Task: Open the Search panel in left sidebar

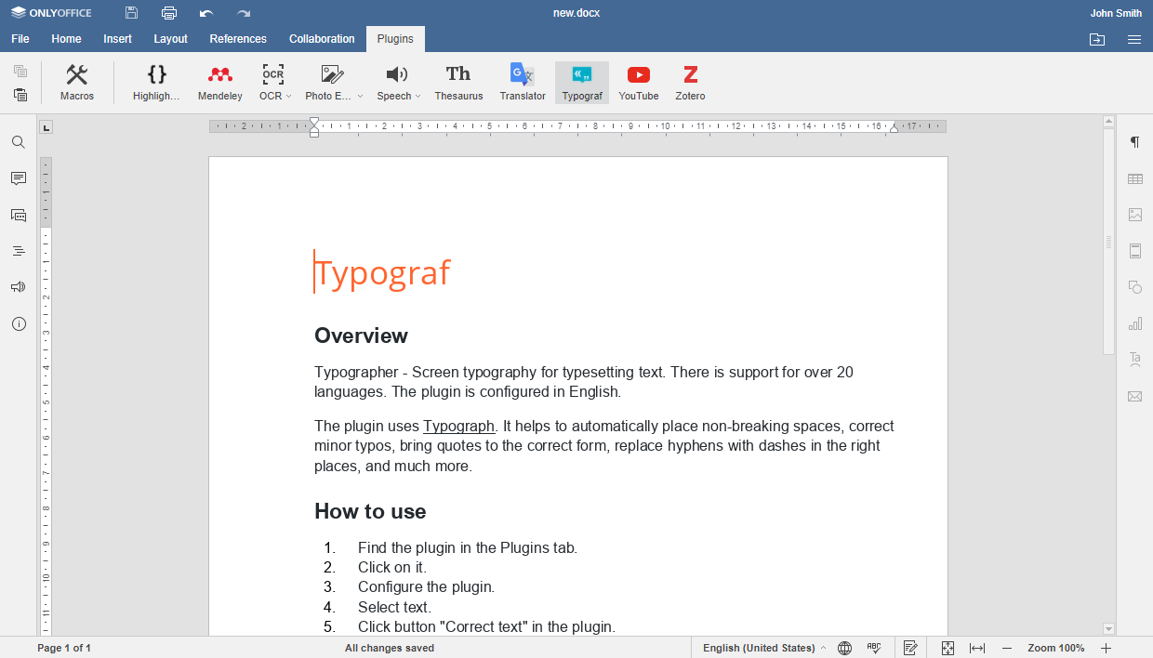Action: click(x=19, y=142)
